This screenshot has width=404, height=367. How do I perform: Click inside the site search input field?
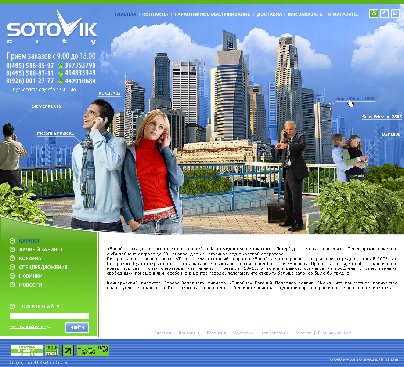click(49, 316)
